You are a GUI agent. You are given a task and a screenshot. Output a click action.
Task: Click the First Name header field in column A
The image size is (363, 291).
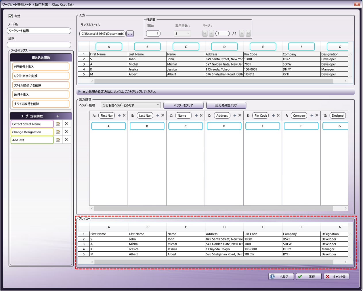tap(107, 115)
